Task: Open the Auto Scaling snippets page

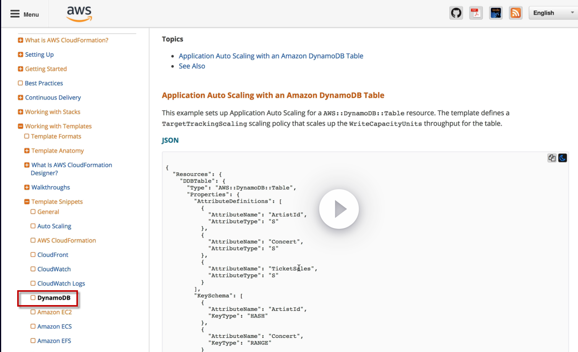Action: tap(54, 226)
